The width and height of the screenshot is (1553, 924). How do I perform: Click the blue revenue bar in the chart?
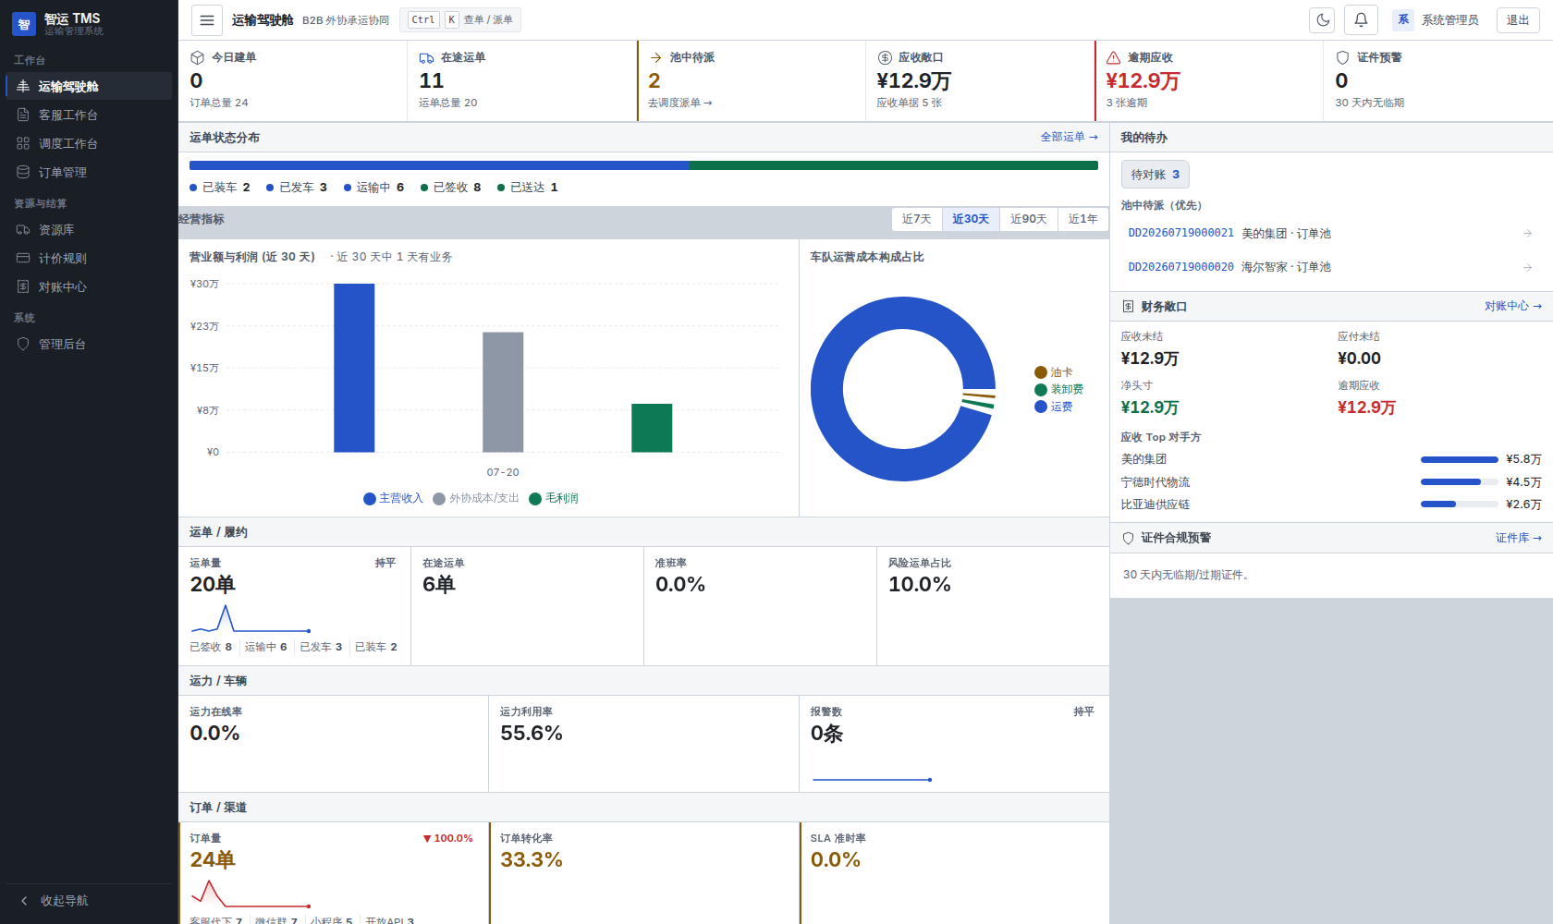tap(354, 368)
